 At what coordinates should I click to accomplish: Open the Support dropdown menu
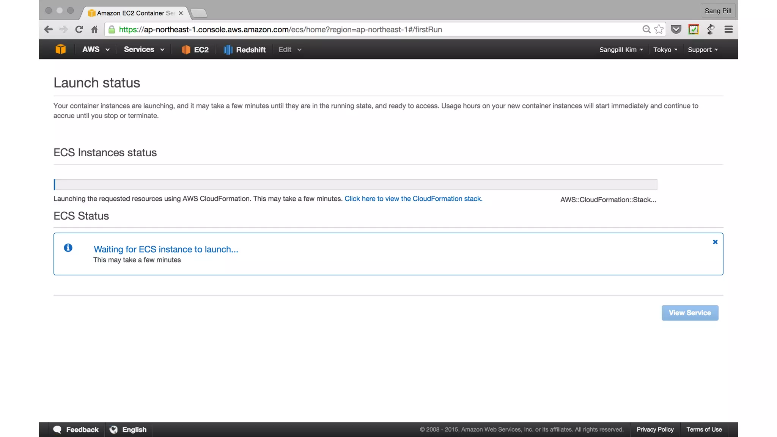point(703,50)
